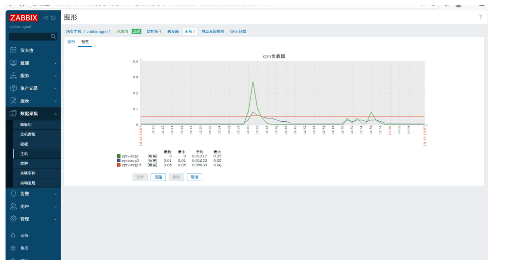This screenshot has width=507, height=269.
Task: Click the zabbix-agent1 host link
Action: coord(98,31)
